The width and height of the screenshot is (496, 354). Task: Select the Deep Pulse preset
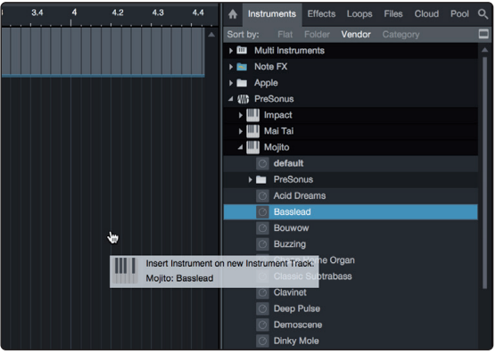[x=351, y=309]
